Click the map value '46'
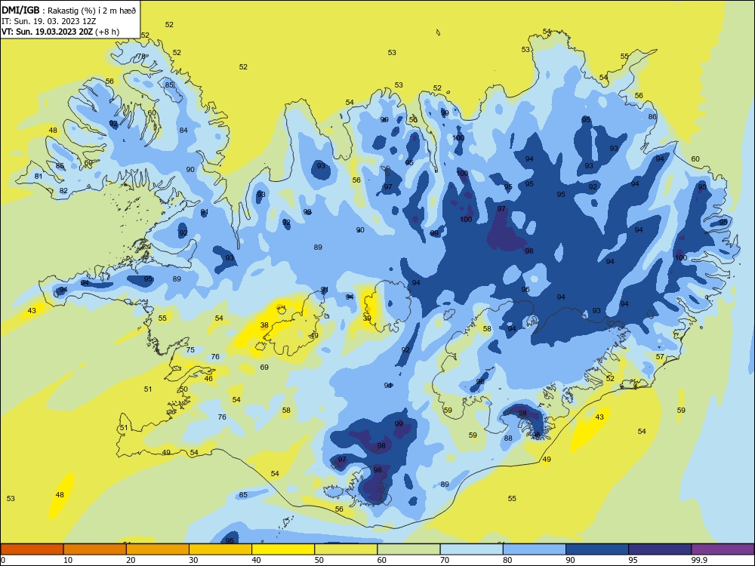Screen dimensions: 755x566 click(x=208, y=378)
